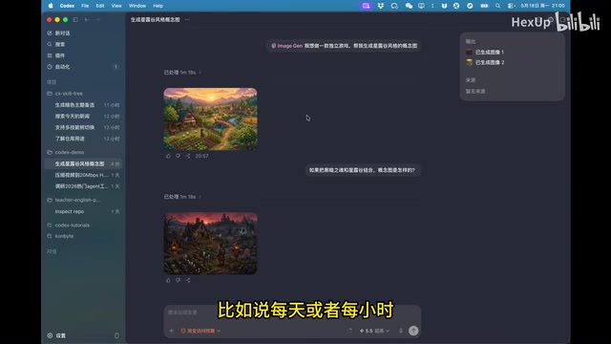Open conversation 压缩视频到20Mbps H...
Viewport: 611px width, 344px height.
pos(83,175)
